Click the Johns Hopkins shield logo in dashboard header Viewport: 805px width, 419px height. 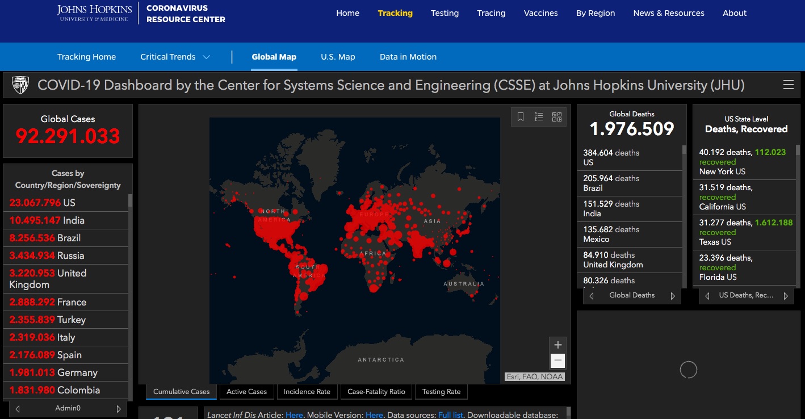[x=20, y=85]
